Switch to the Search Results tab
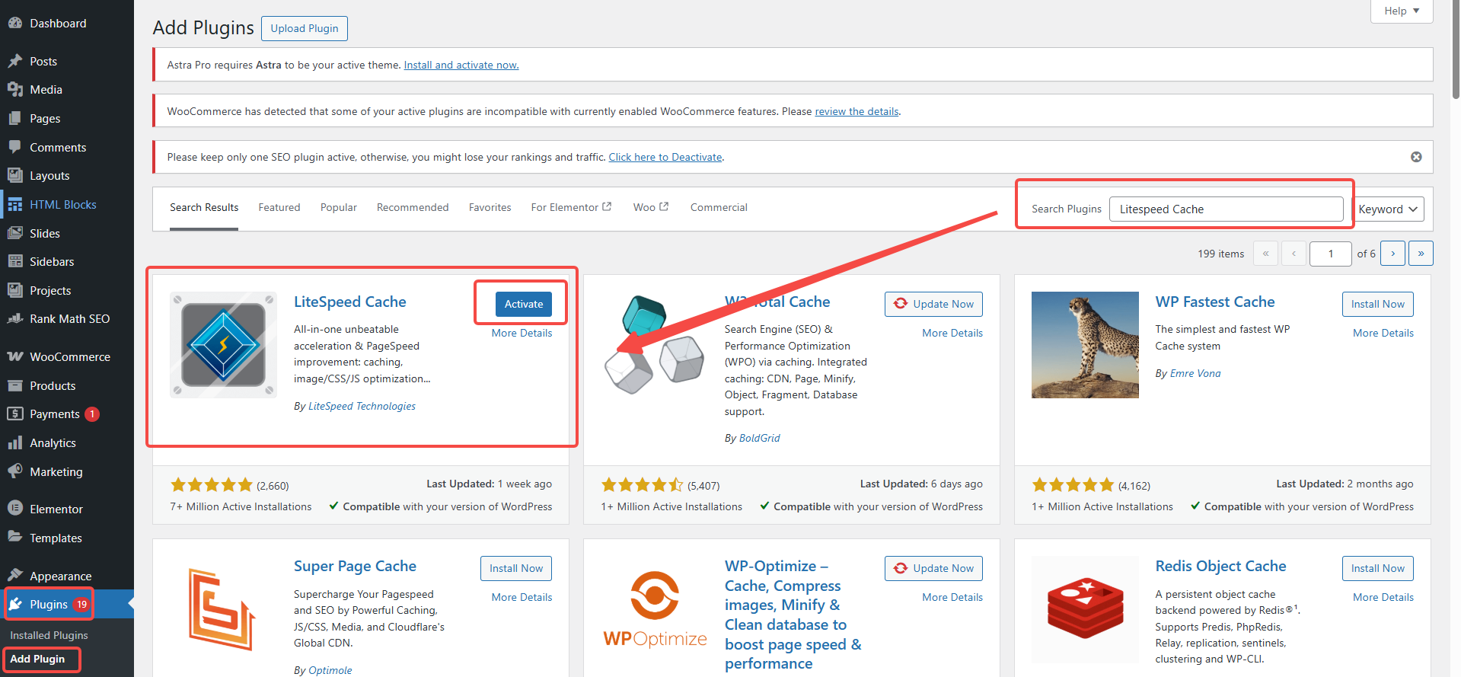 pyautogui.click(x=204, y=207)
